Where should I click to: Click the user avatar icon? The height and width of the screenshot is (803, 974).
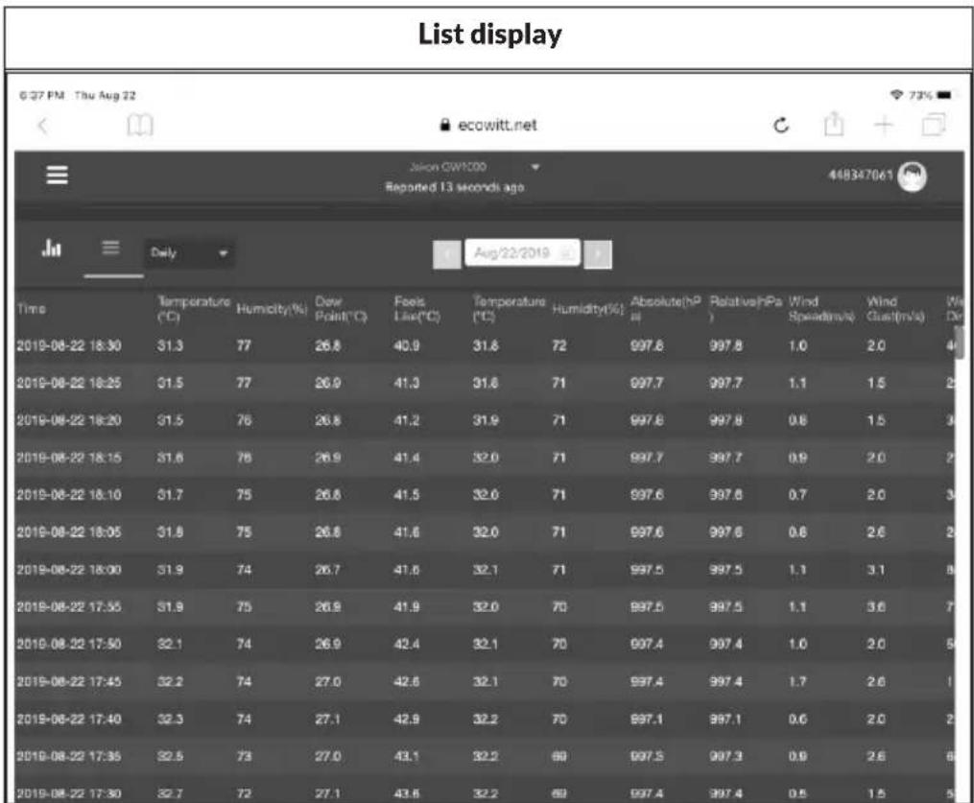point(912,177)
